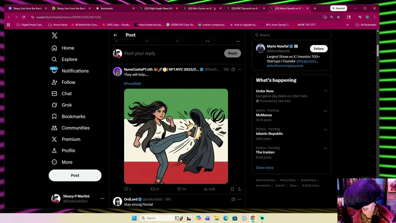Bookmark the NunoCostaPT post

(232, 189)
